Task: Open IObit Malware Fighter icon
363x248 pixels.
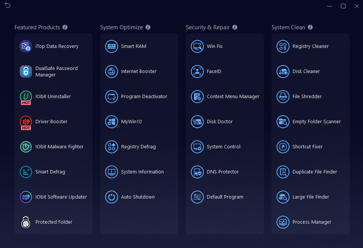Action: [26, 147]
